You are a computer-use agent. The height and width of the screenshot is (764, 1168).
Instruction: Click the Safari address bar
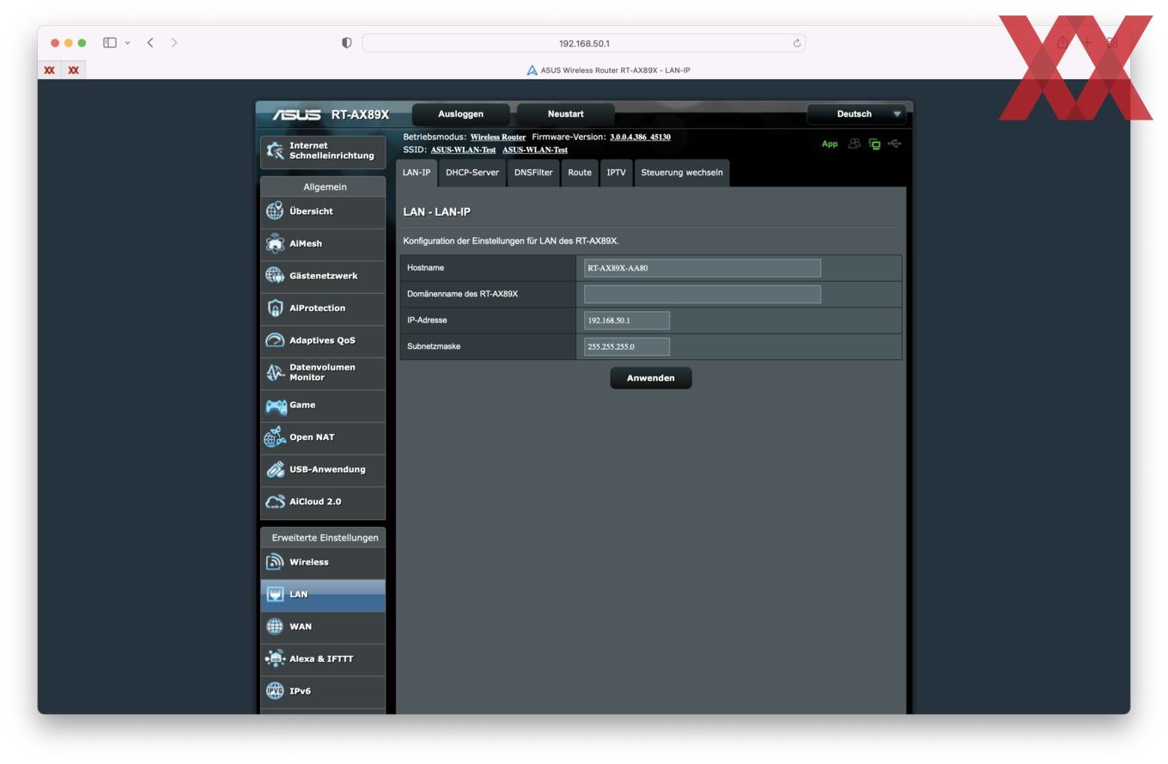(584, 43)
